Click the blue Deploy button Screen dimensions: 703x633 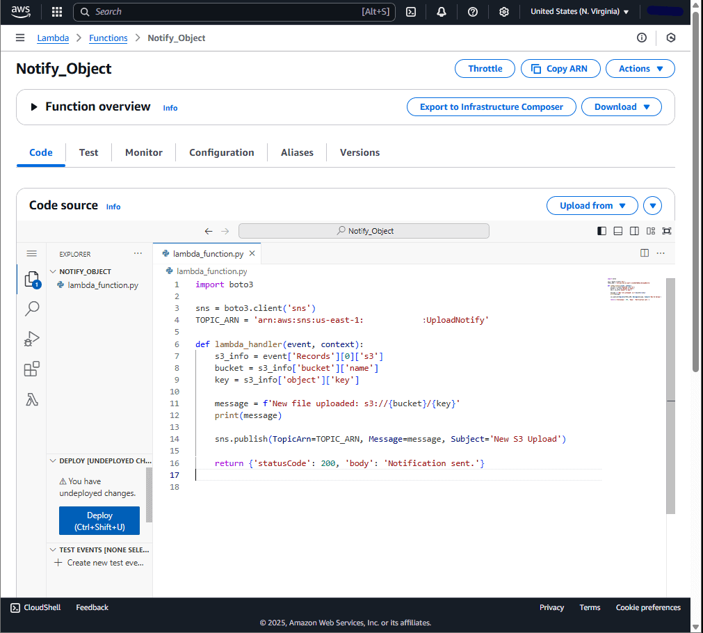(x=99, y=521)
